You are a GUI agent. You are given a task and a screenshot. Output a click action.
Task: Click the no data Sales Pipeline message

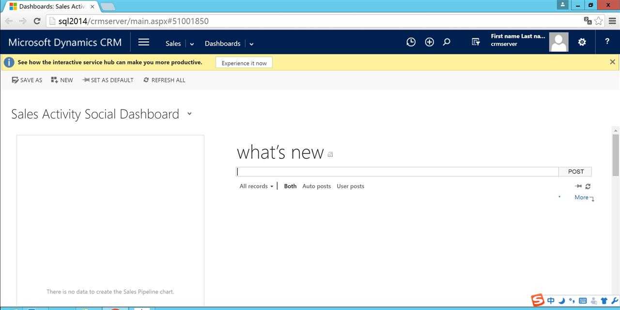point(110,292)
